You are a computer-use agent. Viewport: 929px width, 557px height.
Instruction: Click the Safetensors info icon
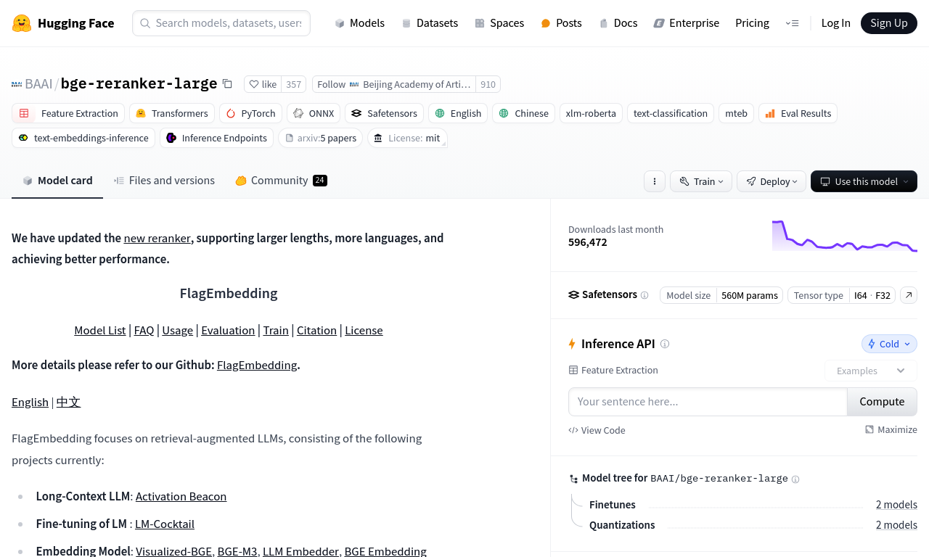[644, 295]
